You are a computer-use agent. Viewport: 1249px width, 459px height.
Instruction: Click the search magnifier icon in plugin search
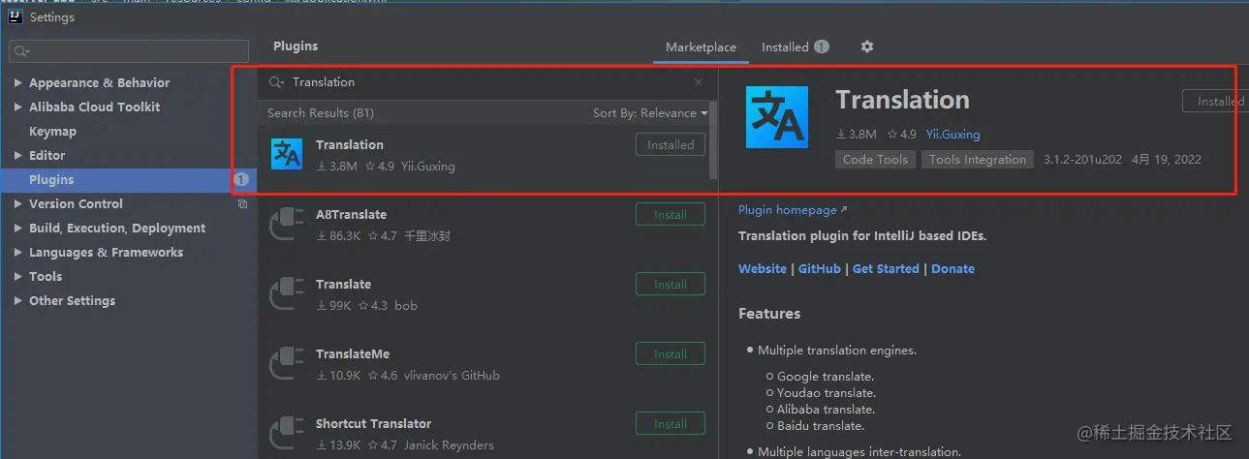276,82
